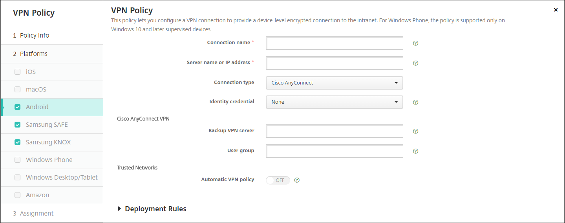Check the iOS platform checkbox
Image resolution: width=565 pixels, height=223 pixels.
point(17,72)
